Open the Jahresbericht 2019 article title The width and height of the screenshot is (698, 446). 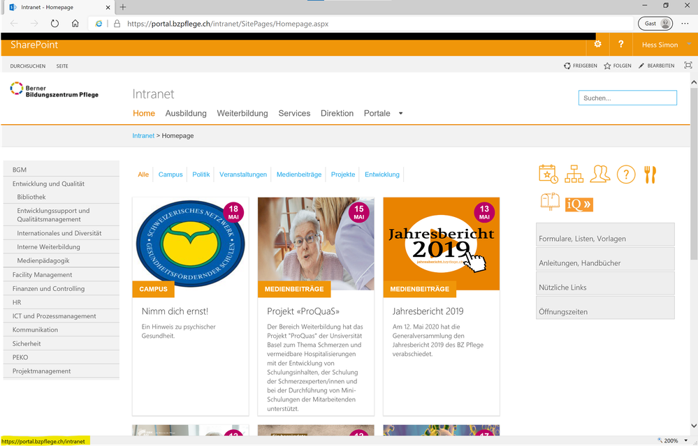(x=428, y=311)
